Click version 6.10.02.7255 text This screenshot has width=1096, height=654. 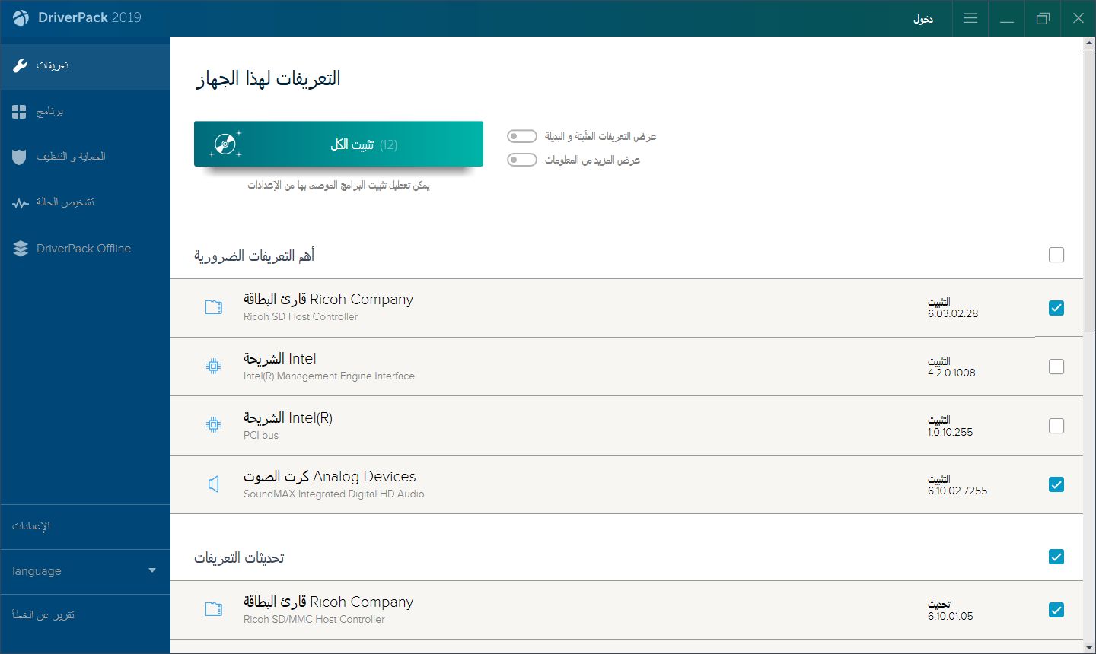pyautogui.click(x=957, y=490)
